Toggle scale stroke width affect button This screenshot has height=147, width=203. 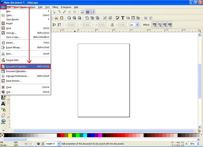pos(154,25)
